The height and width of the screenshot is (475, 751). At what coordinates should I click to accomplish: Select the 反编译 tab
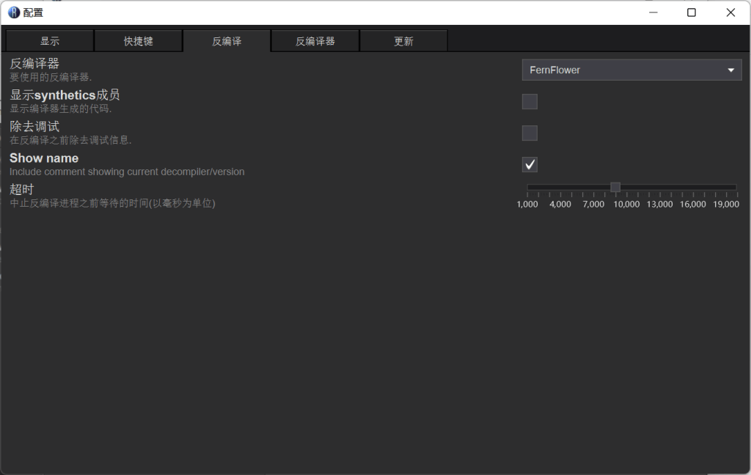click(x=226, y=40)
